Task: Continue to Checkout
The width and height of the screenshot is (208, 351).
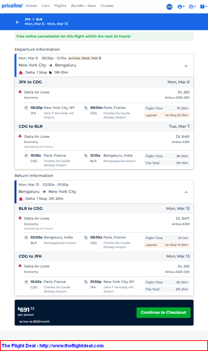Action: click(x=163, y=313)
